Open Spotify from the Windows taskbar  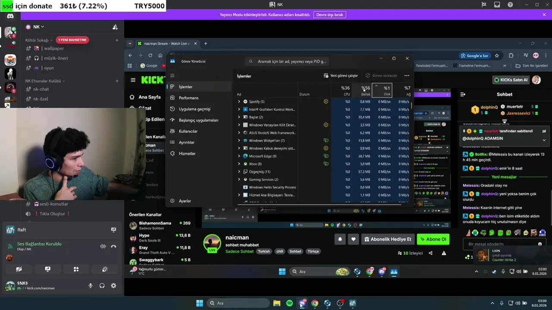point(289,303)
